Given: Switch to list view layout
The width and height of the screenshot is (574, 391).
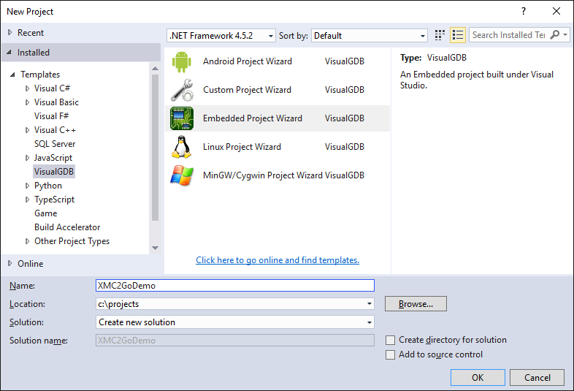Looking at the screenshot, I should 458,35.
